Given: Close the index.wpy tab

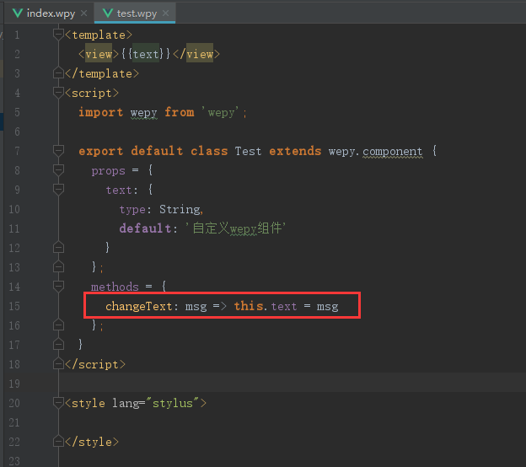Looking at the screenshot, I should pyautogui.click(x=83, y=13).
